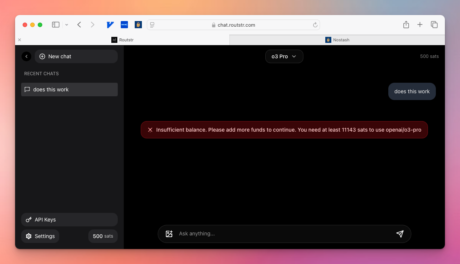Open Settings in the sidebar
460x264 pixels.
(40, 236)
